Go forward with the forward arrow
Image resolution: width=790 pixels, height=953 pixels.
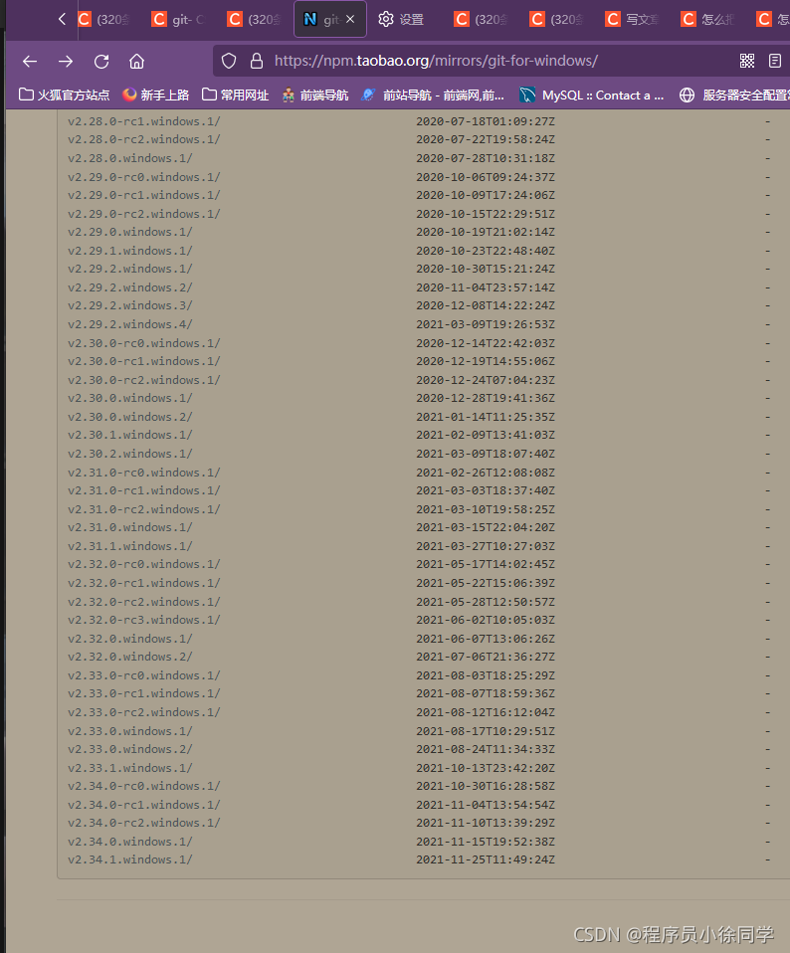[66, 62]
